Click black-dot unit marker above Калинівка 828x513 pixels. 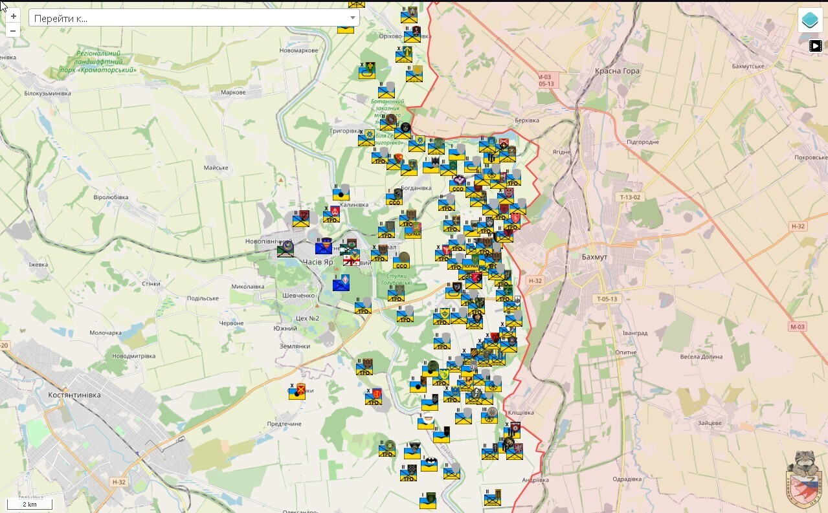(x=341, y=193)
